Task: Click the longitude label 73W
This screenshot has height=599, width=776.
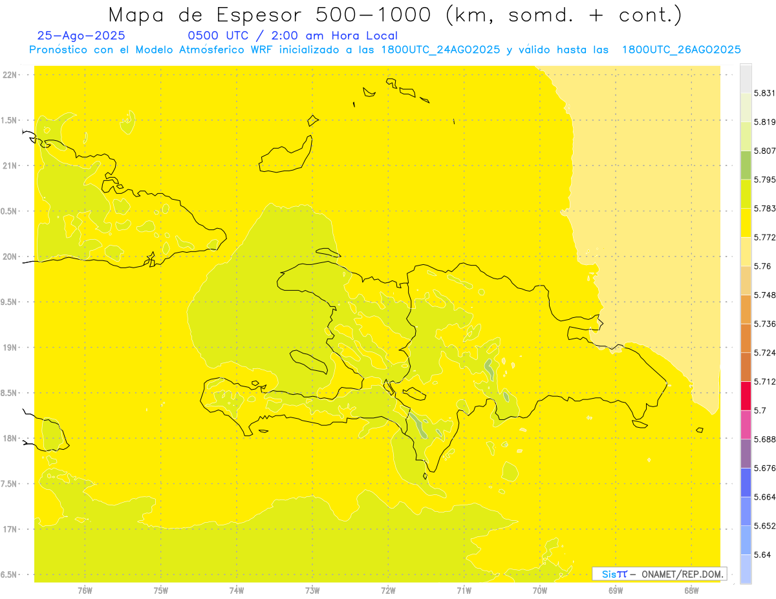Action: (312, 590)
